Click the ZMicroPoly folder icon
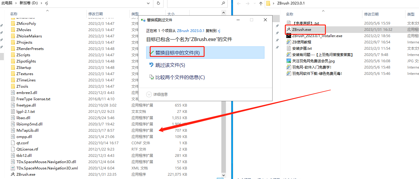 coord(13,23)
